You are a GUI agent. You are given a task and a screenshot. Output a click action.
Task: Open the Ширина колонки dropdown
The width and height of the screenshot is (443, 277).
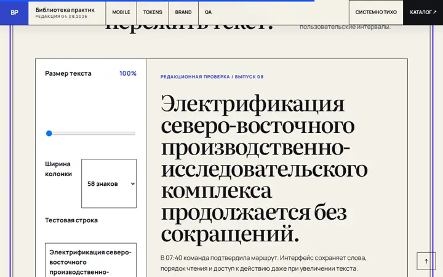109,183
